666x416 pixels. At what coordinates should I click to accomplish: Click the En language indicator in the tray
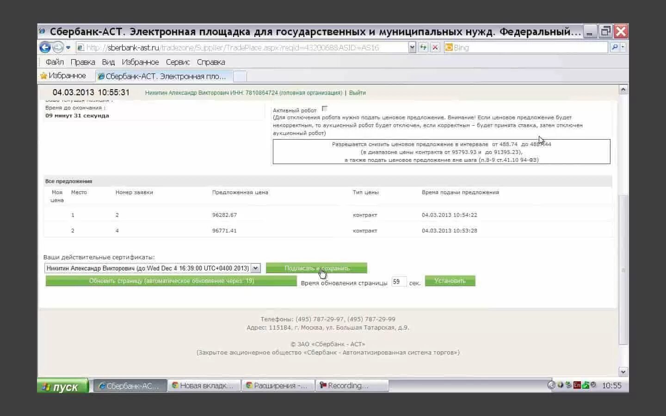point(576,385)
